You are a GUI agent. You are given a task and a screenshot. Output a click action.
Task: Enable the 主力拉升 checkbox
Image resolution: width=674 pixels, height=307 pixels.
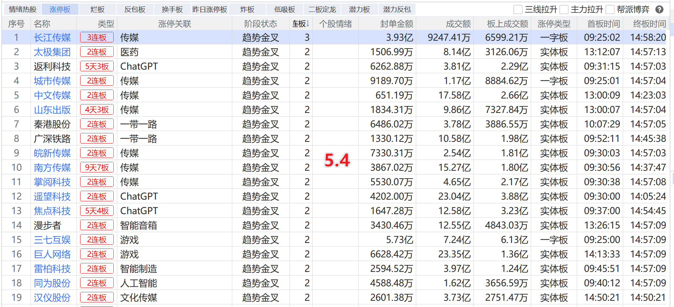tap(564, 10)
